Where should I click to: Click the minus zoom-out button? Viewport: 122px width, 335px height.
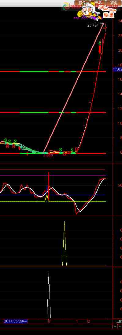click(x=120, y=326)
